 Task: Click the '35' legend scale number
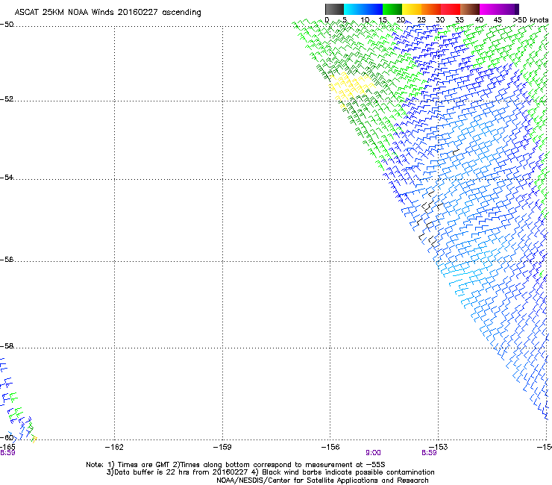[x=460, y=20]
